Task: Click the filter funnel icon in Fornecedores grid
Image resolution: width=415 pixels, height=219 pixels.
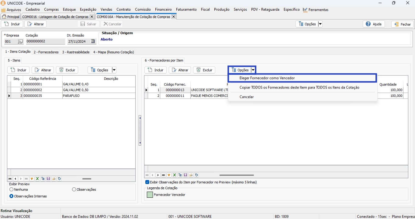Action: (x=169, y=175)
